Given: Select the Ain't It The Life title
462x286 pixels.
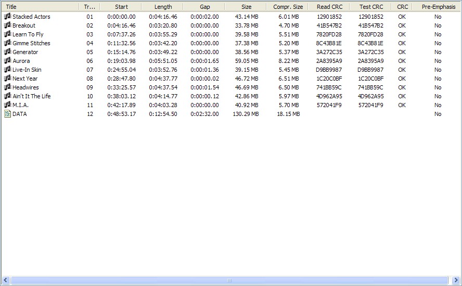Looking at the screenshot, I should coord(32,96).
